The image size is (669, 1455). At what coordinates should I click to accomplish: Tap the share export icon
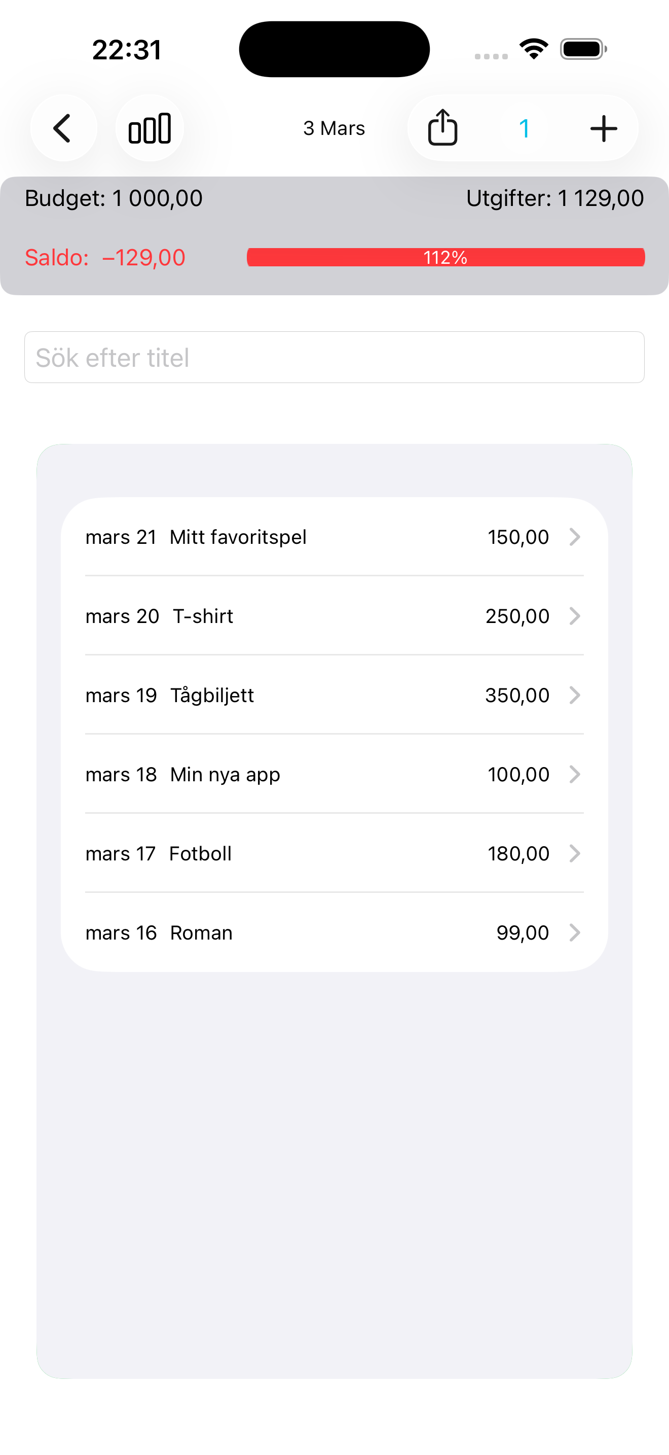coord(443,128)
